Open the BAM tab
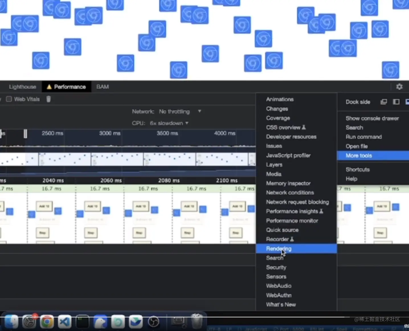The image size is (409, 331). point(103,87)
